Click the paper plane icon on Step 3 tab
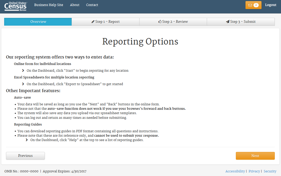 click(x=228, y=22)
